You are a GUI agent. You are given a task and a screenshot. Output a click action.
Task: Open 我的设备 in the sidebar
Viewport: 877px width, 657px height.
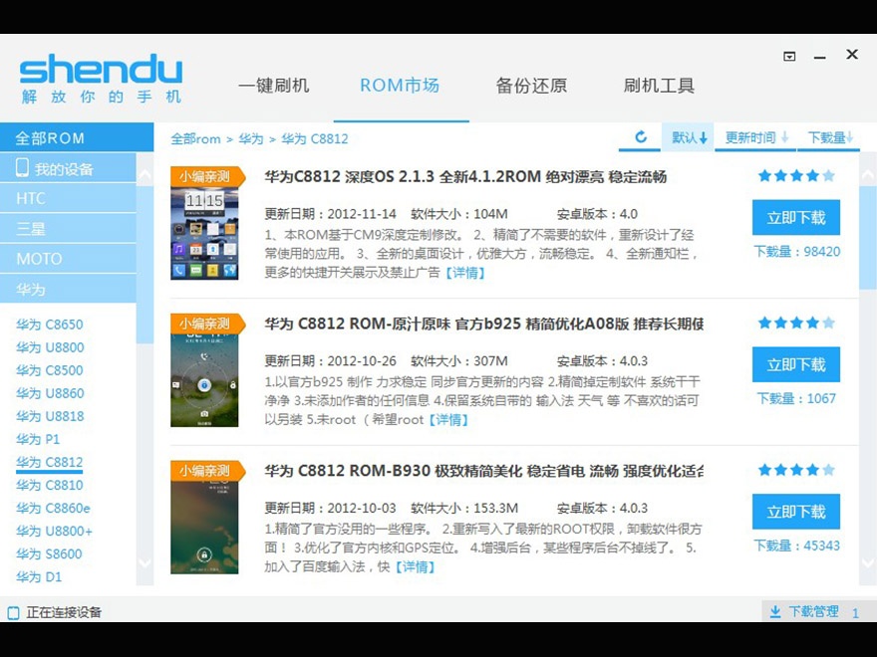pyautogui.click(x=68, y=168)
